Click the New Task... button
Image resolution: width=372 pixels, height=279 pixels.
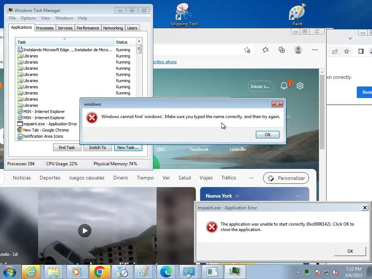[x=128, y=147]
